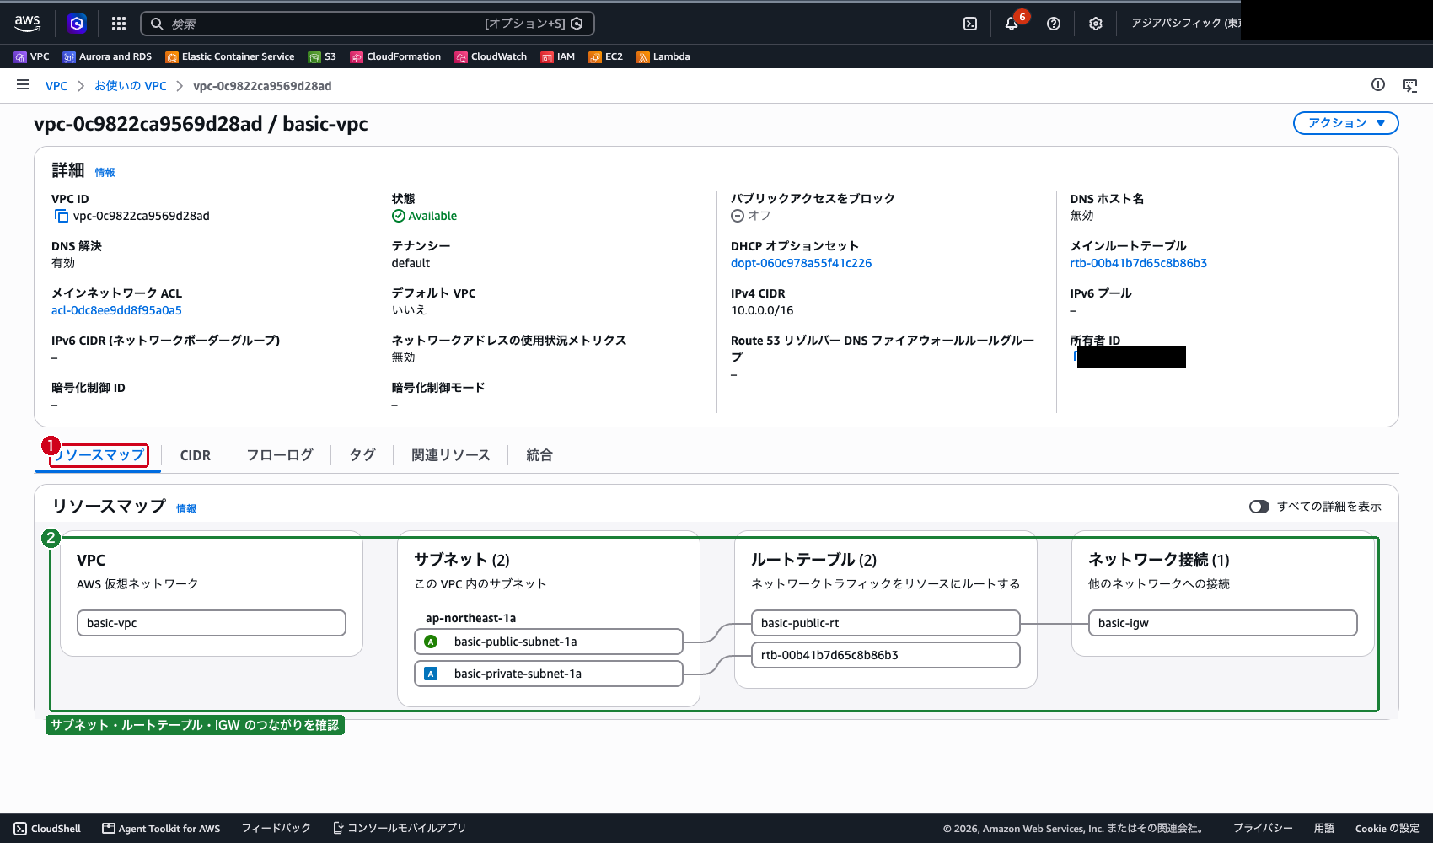Open EC2 favorite shortcut

click(x=606, y=56)
